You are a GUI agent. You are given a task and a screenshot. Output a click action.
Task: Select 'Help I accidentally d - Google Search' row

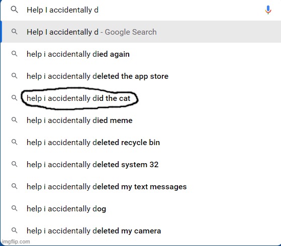pos(141,32)
